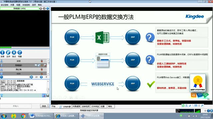Click the save chat floppy icon
213x119 pixels.
click(48, 96)
